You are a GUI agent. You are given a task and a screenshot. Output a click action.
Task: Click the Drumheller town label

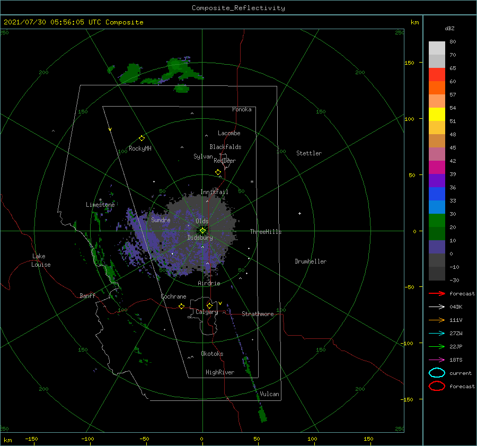(x=311, y=261)
